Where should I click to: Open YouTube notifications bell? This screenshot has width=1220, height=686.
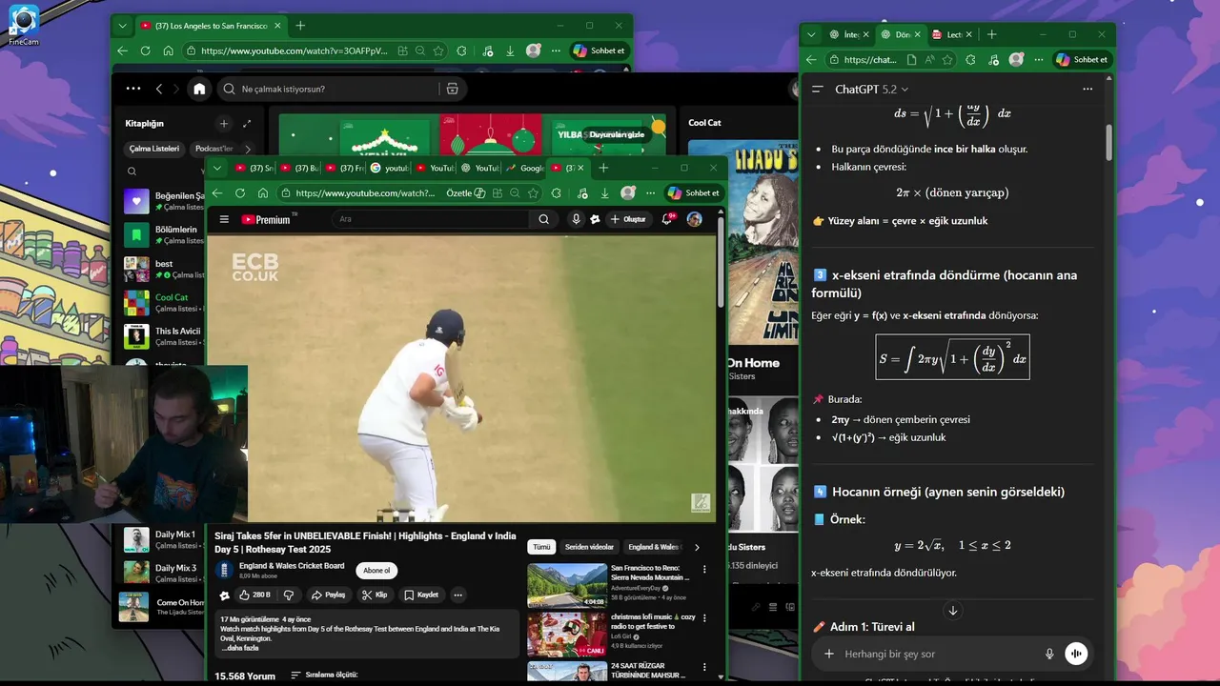pos(669,219)
